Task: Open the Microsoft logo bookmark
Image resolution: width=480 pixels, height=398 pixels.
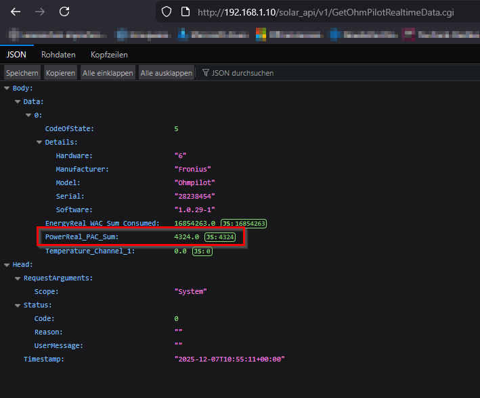Action: coord(261,33)
